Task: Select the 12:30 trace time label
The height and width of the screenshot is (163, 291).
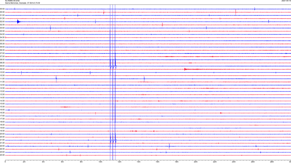Action: tap(2, 88)
